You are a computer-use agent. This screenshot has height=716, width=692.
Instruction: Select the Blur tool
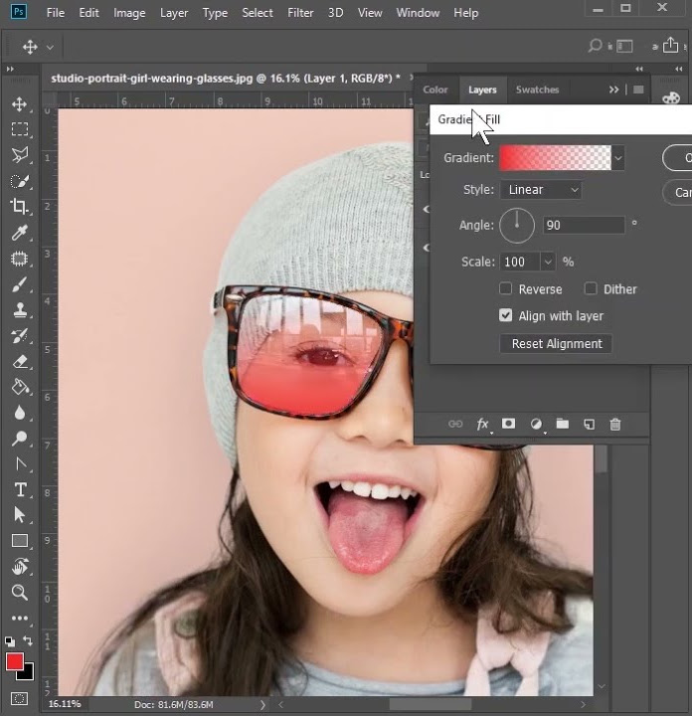[19, 413]
